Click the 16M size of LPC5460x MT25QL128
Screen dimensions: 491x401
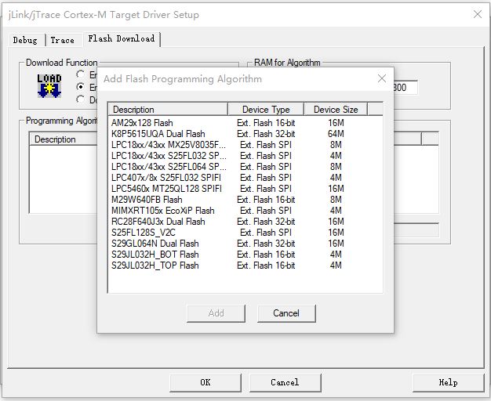click(x=336, y=189)
